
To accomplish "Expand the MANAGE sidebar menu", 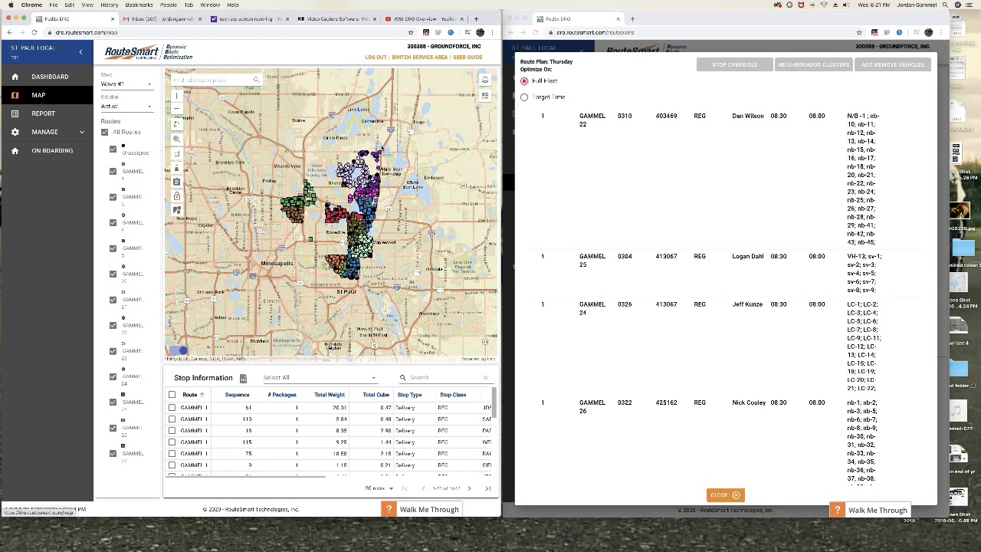I will coord(46,132).
